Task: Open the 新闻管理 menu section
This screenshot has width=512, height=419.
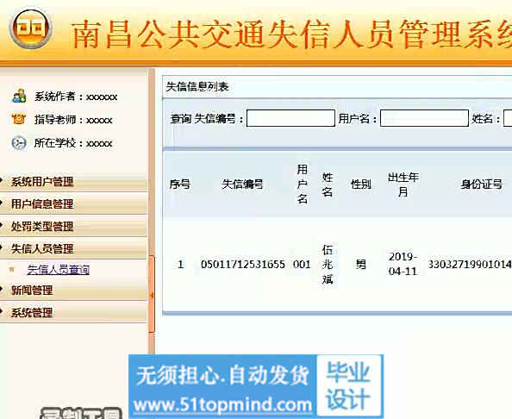Action: click(x=73, y=290)
